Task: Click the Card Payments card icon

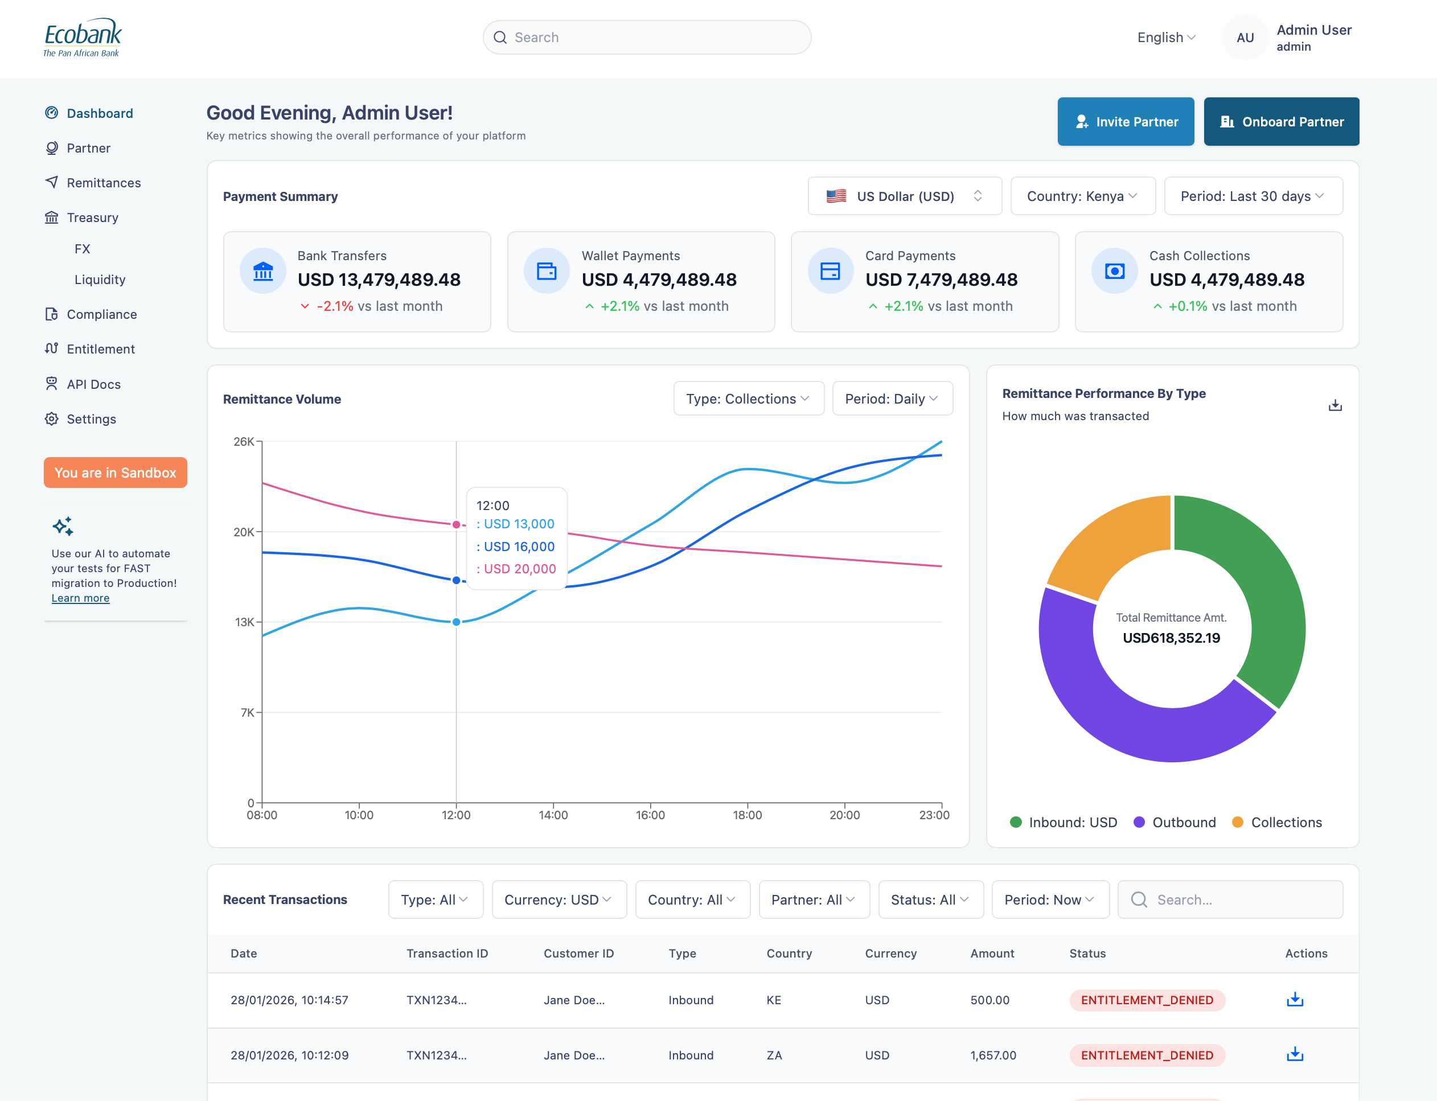Action: pyautogui.click(x=830, y=270)
